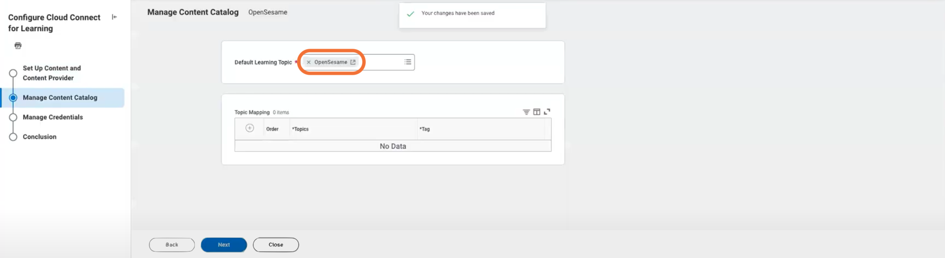Viewport: 945px width, 258px height.
Task: Select the Set Up Content step circle
Action: 13,73
